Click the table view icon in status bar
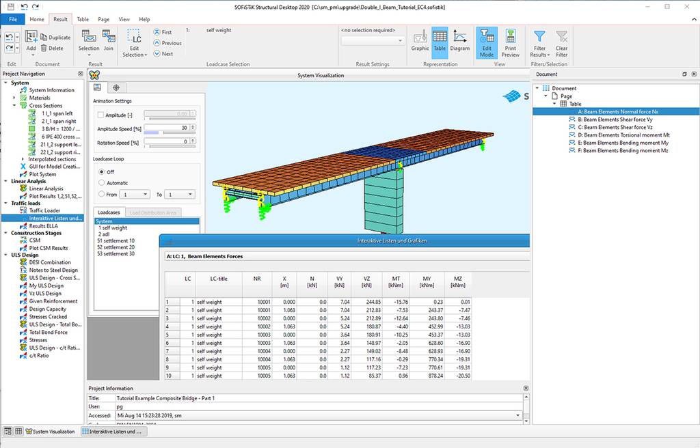 click(18, 431)
